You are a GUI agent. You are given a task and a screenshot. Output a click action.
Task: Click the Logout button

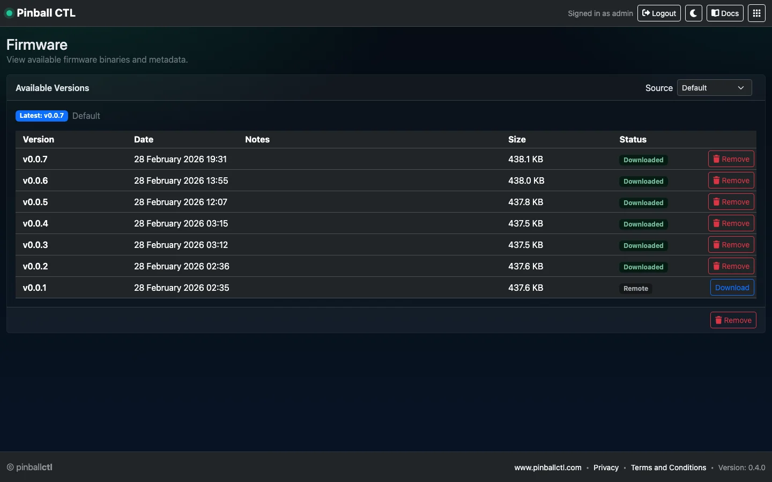(659, 13)
